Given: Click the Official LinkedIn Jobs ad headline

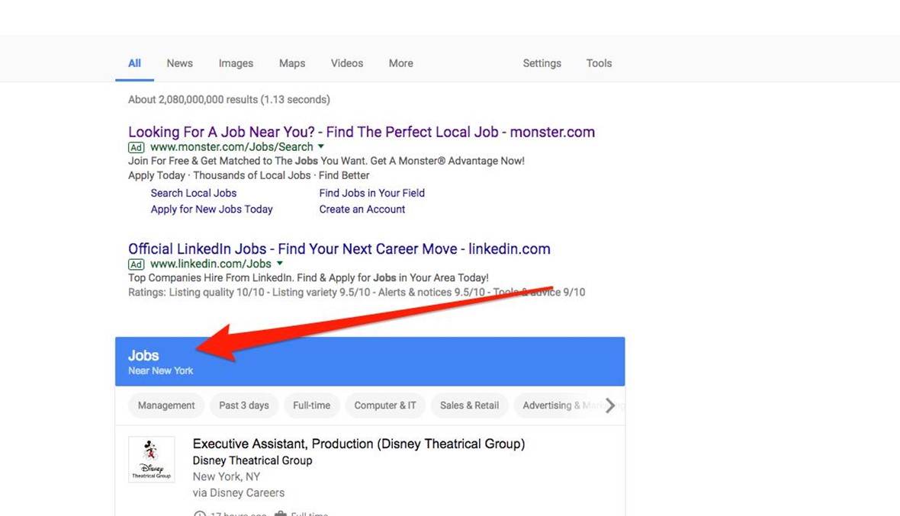Looking at the screenshot, I should [339, 249].
